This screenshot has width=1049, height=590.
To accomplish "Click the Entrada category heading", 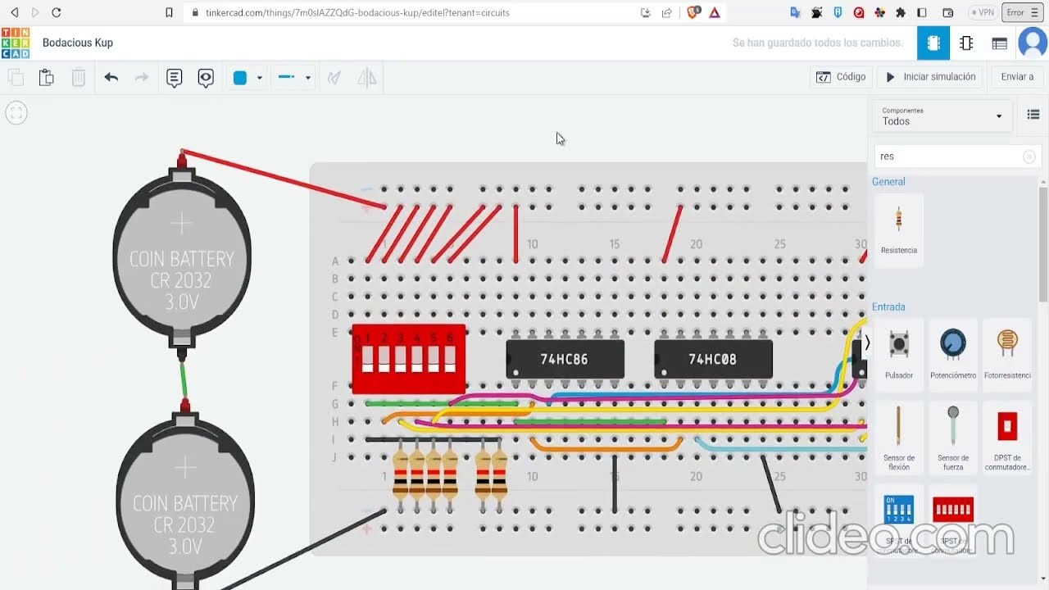I will point(888,307).
